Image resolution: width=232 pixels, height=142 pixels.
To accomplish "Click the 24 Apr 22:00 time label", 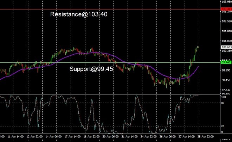I will (x=148, y=136).
